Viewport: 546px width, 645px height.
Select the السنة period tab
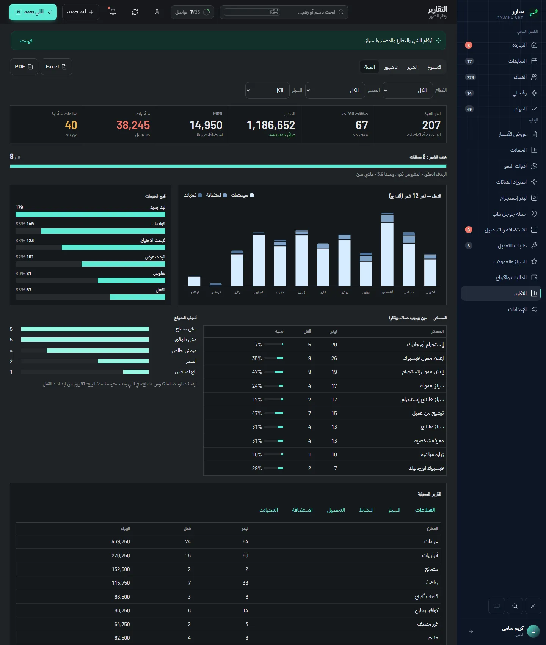370,67
